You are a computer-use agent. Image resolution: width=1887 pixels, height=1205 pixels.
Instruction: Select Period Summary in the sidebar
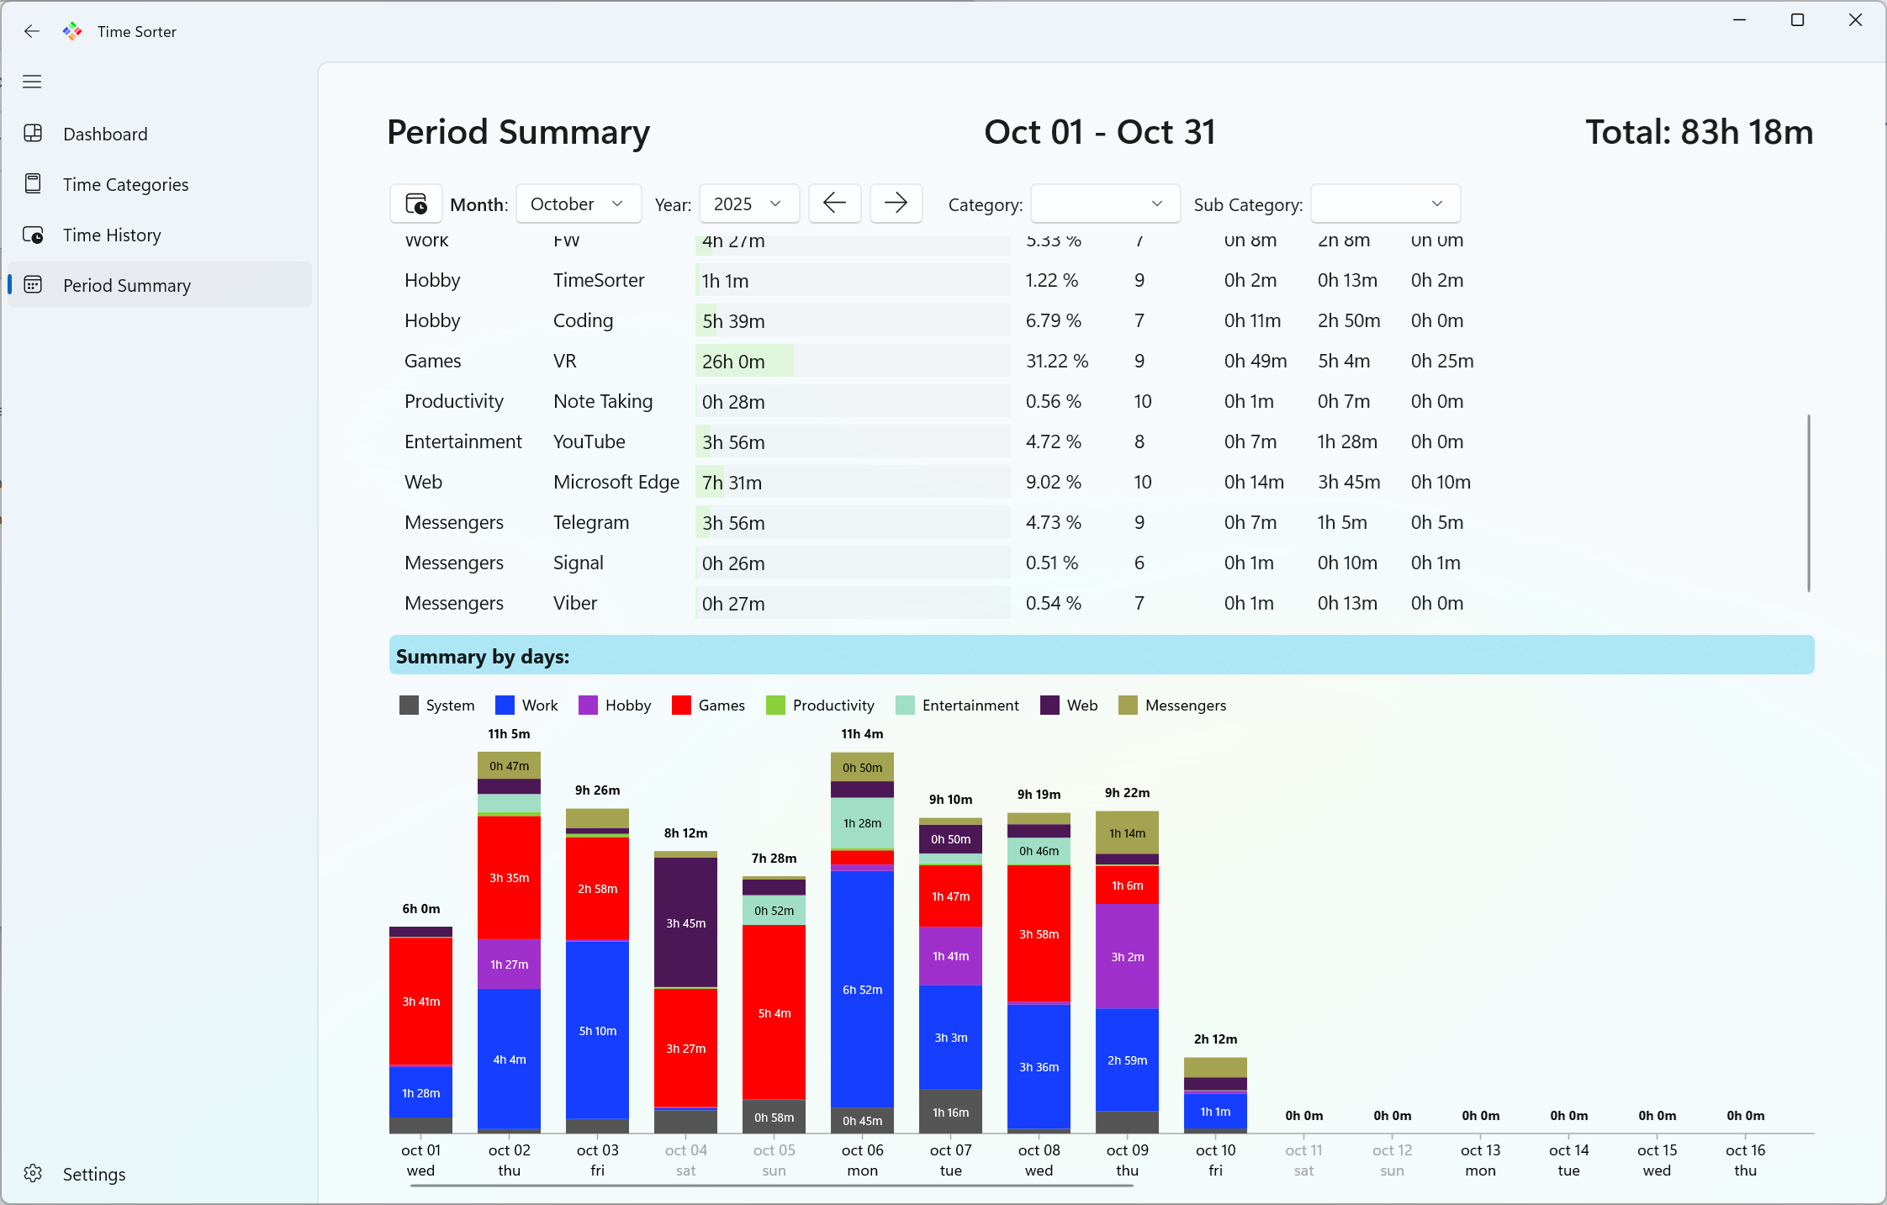(x=127, y=285)
